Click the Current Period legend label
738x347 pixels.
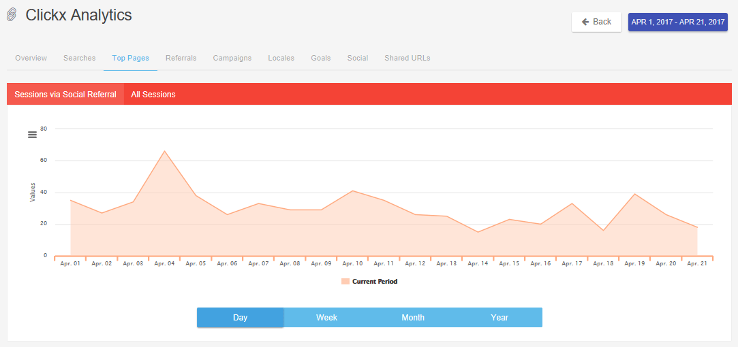(x=375, y=282)
